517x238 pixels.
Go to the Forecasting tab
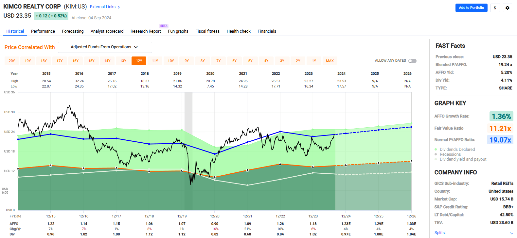coord(73,31)
